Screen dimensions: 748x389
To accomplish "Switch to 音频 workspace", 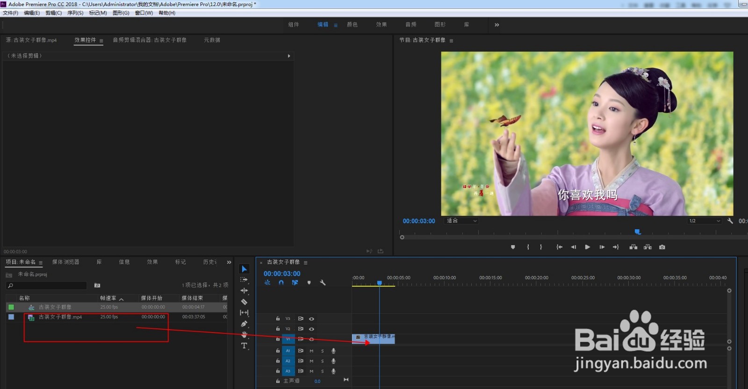I will [411, 25].
